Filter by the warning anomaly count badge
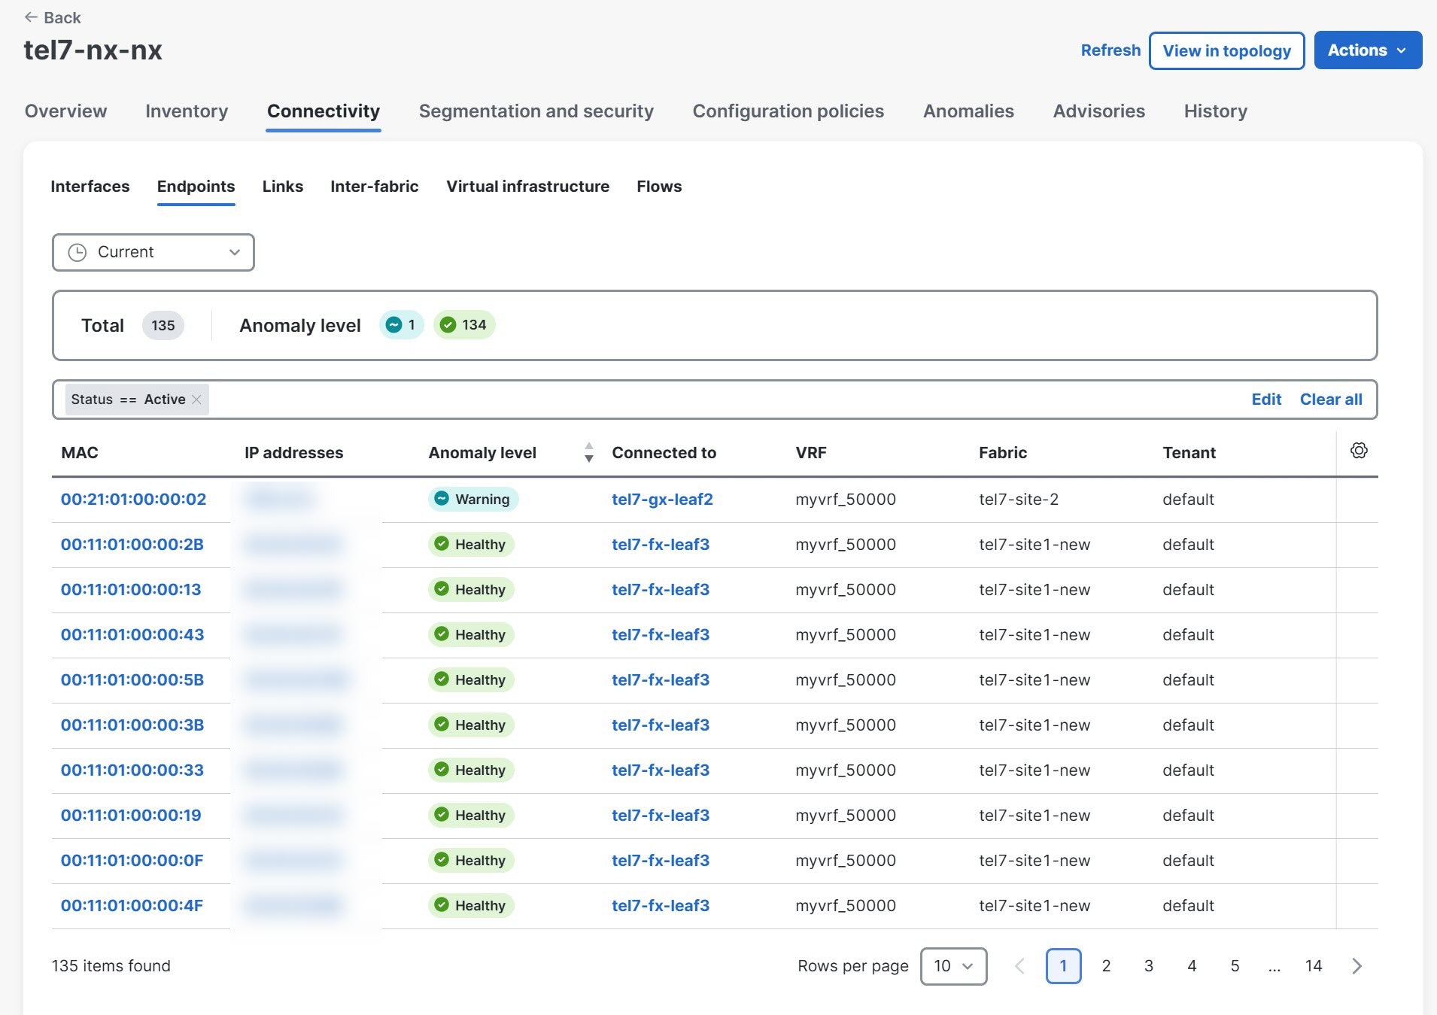 click(402, 325)
